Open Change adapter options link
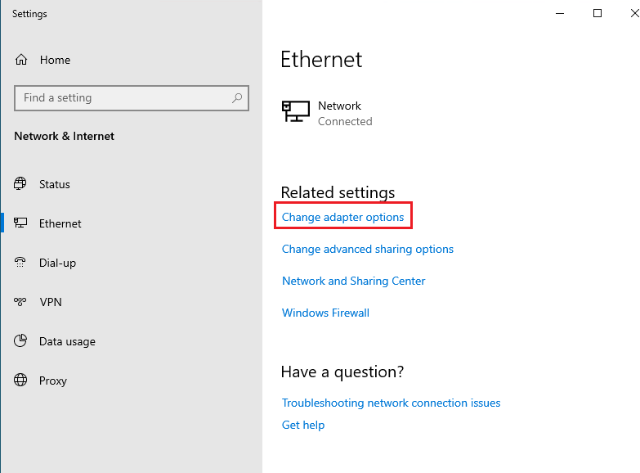 pyautogui.click(x=342, y=217)
